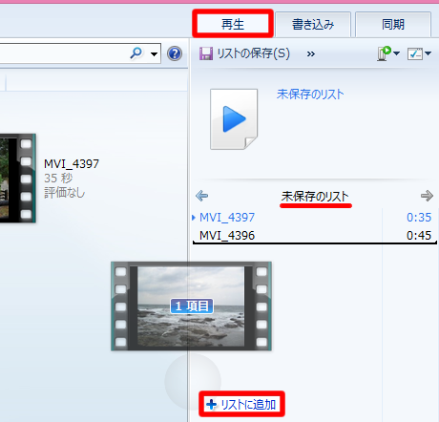Screen dimensions: 439x422
Task: Click the 評価なし rating text
Action: 65,193
